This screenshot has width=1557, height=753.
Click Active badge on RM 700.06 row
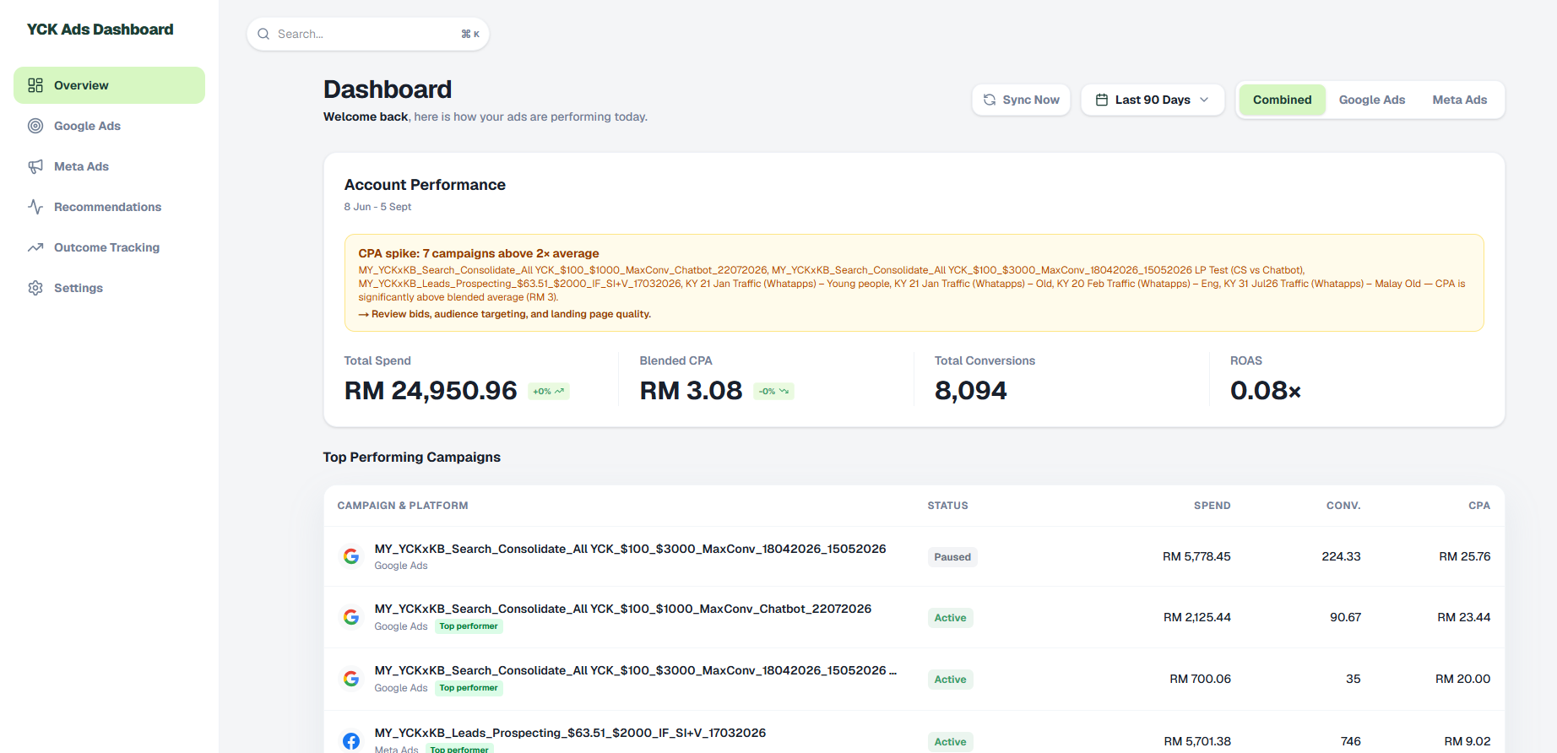tap(950, 680)
